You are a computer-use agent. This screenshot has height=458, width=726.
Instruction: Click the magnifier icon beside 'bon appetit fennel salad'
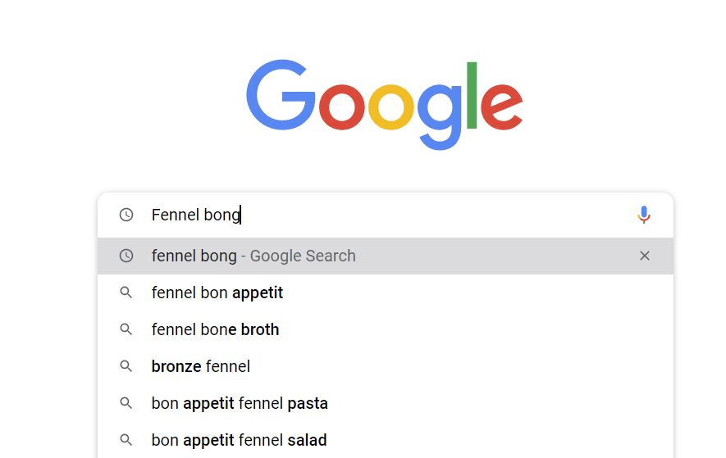(126, 440)
